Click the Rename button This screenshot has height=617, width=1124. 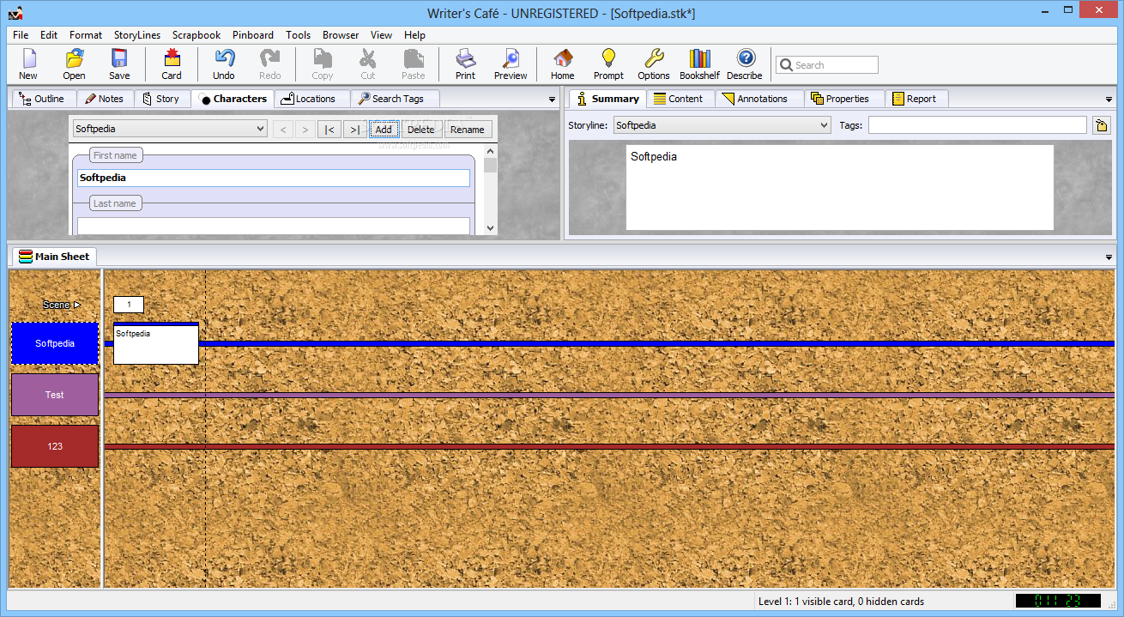point(468,130)
